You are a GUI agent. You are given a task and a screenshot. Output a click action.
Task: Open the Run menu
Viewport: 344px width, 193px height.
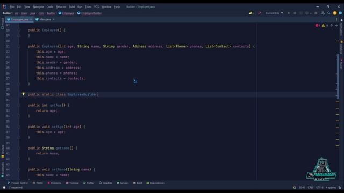(x=80, y=7)
